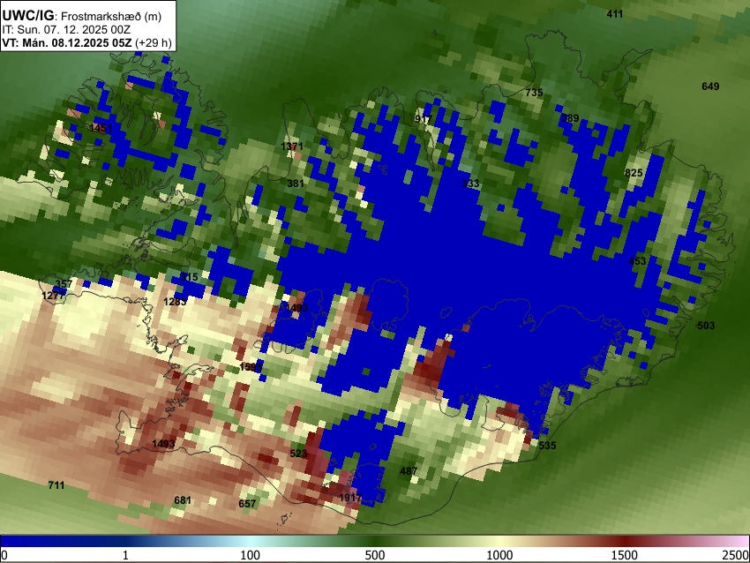
Task: Click the legend tick label 100
Action: [x=250, y=555]
